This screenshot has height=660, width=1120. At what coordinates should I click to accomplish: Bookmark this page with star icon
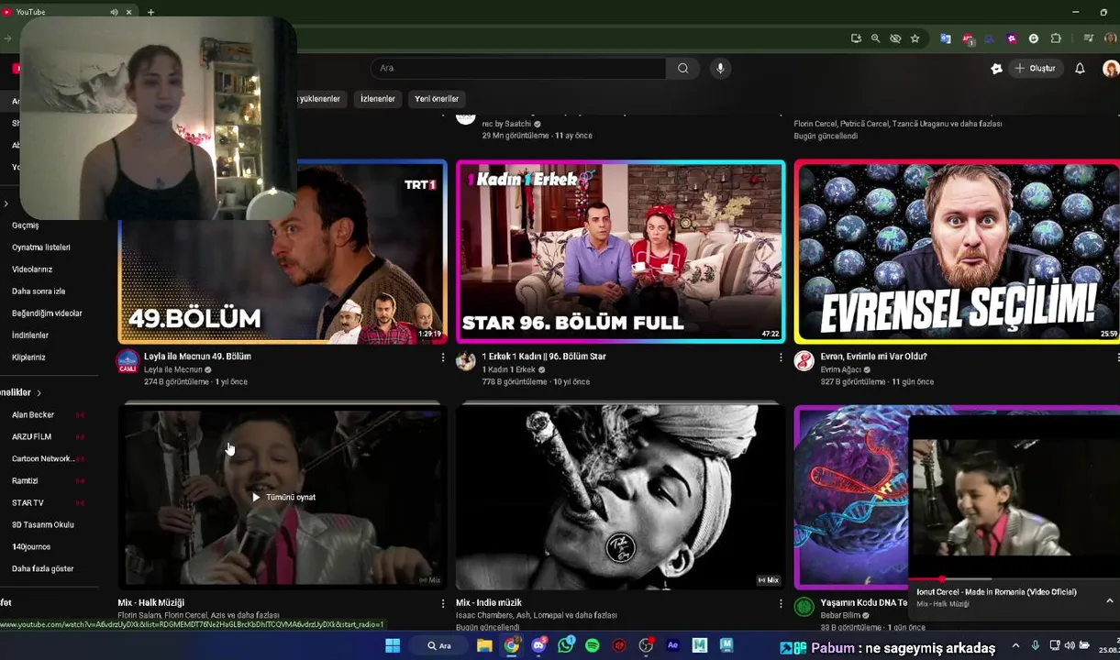click(915, 38)
